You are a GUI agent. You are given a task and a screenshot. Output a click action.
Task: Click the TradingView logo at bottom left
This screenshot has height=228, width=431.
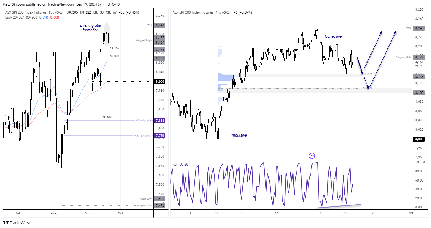coord(17,223)
